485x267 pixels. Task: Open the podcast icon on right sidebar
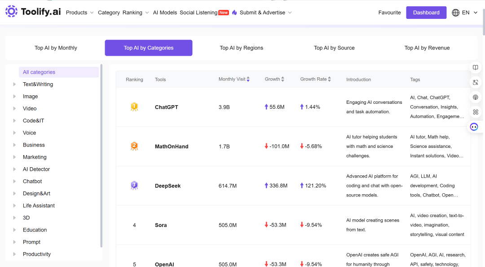tap(476, 97)
